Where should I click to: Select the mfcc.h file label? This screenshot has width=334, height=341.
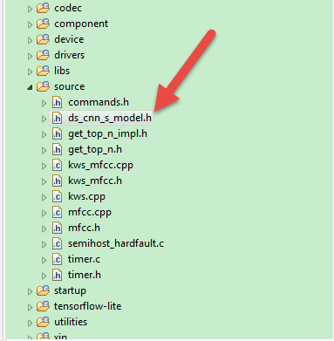84,228
